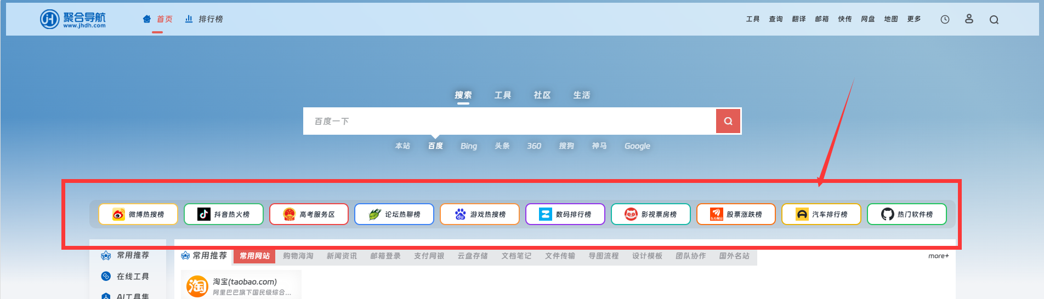The height and width of the screenshot is (299, 1044).
Task: Click the red search submit button
Action: [728, 121]
